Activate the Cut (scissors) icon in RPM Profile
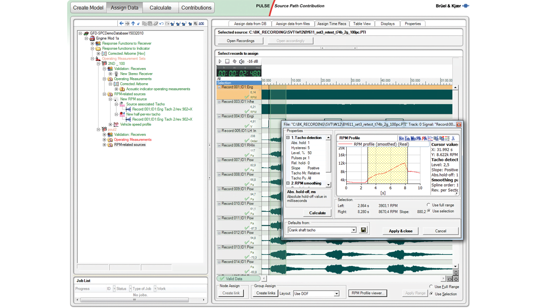539x308 pixels. (453, 138)
